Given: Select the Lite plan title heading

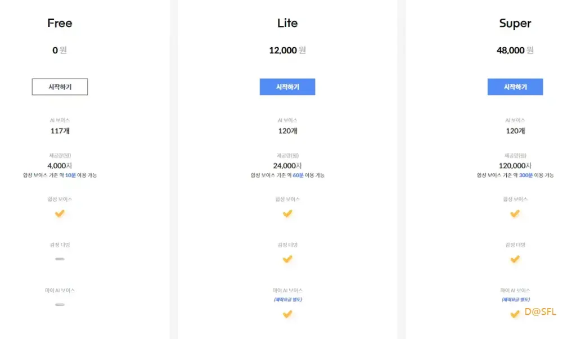Looking at the screenshot, I should (x=287, y=23).
